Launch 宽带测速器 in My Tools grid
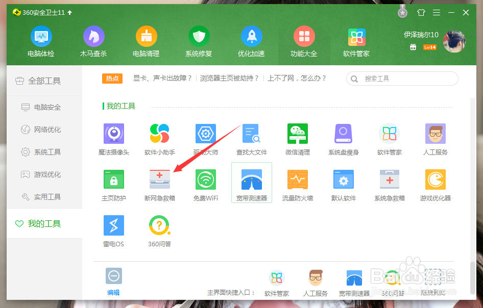Image resolution: width=483 pixels, height=308 pixels. coord(252,183)
